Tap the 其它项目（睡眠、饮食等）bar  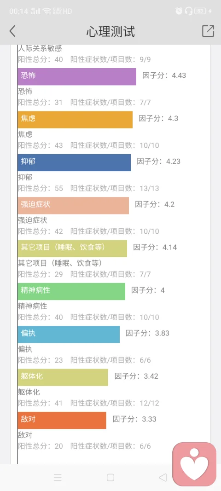click(72, 248)
